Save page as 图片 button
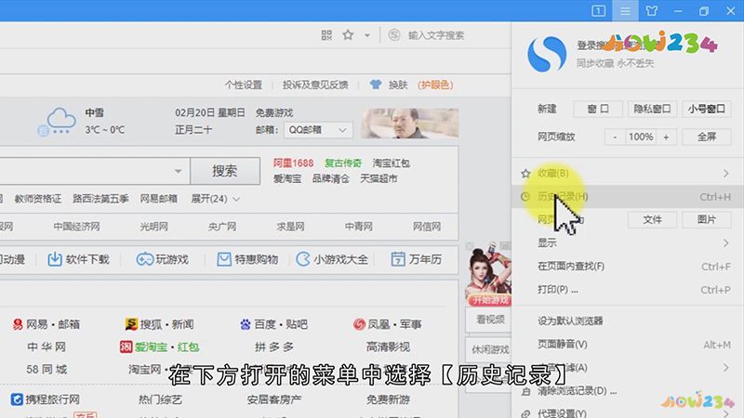This screenshot has width=744, height=418. click(707, 219)
